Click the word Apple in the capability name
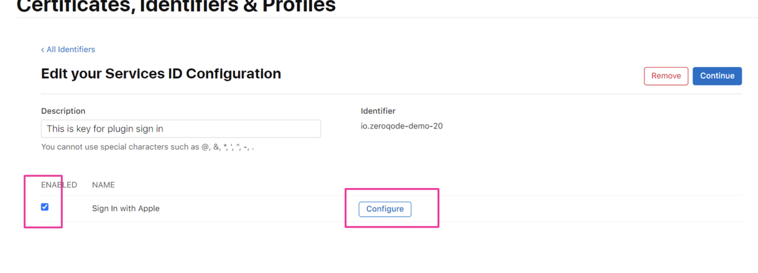This screenshot has width=758, height=273. (x=148, y=208)
